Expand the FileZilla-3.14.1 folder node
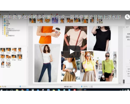 pos(3,29)
